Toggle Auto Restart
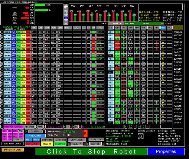The image size is (189, 159). coord(60,140)
